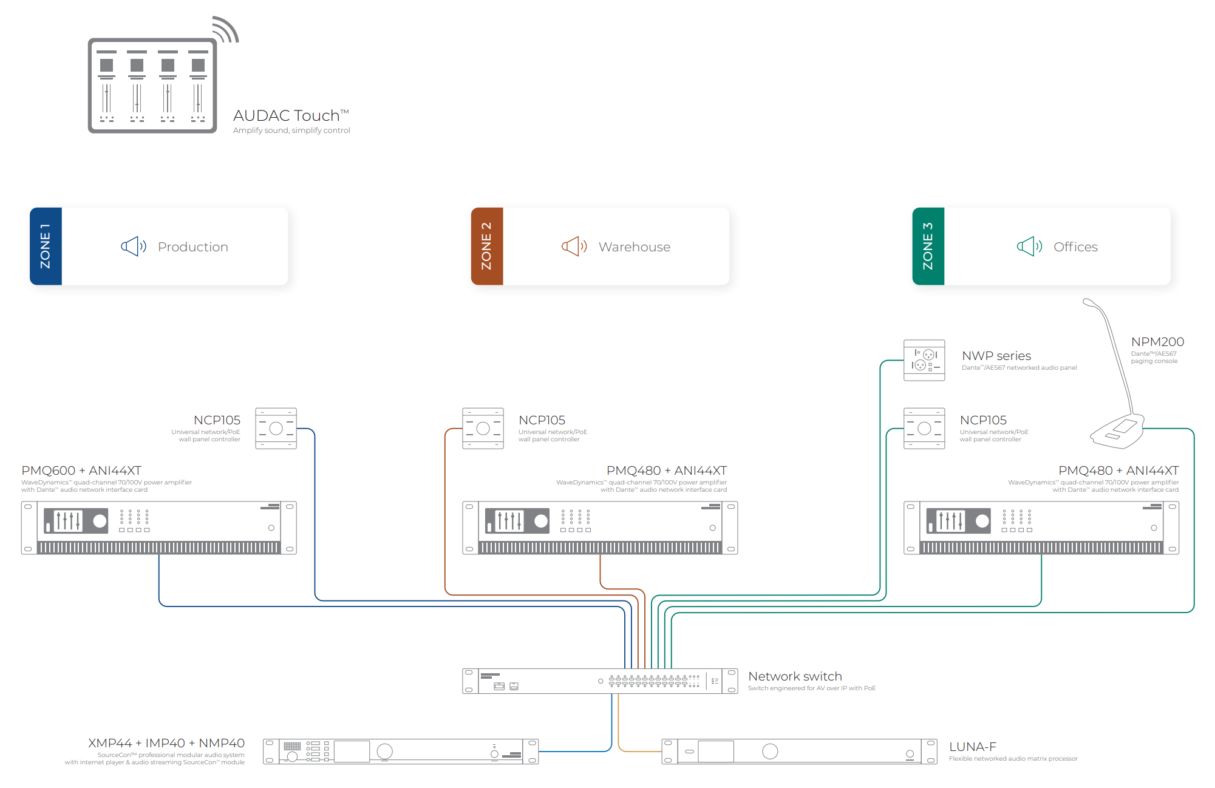The height and width of the screenshot is (788, 1215).
Task: Click the Offices zone speaker icon
Action: pyautogui.click(x=1030, y=246)
